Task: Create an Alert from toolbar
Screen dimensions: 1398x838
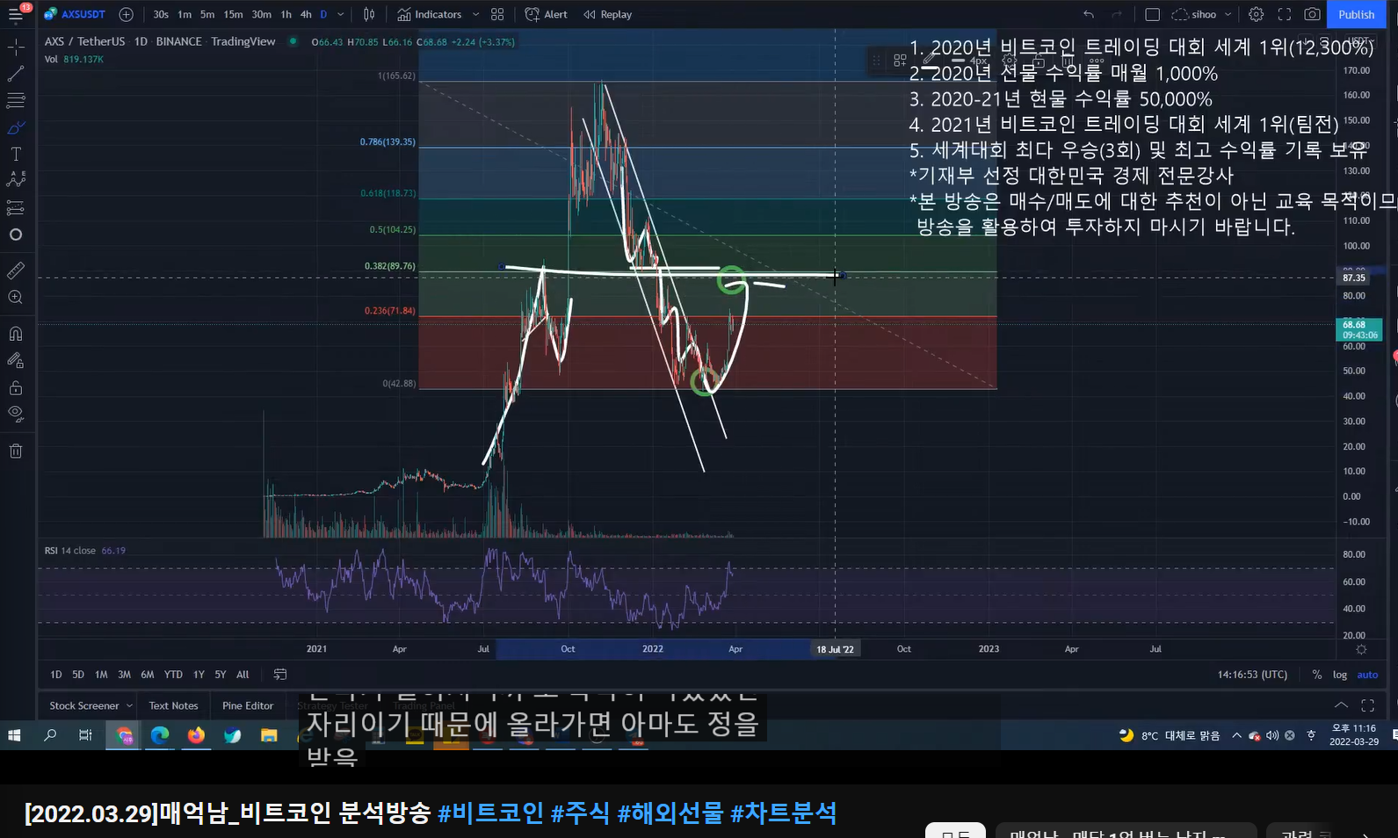Action: coord(546,14)
